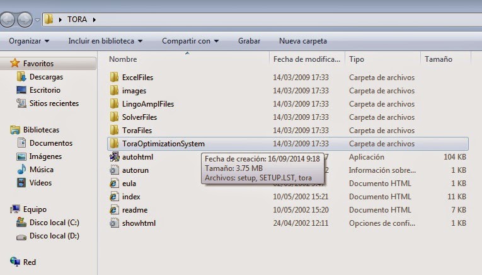
Task: Click the images folder icon
Action: click(x=114, y=90)
